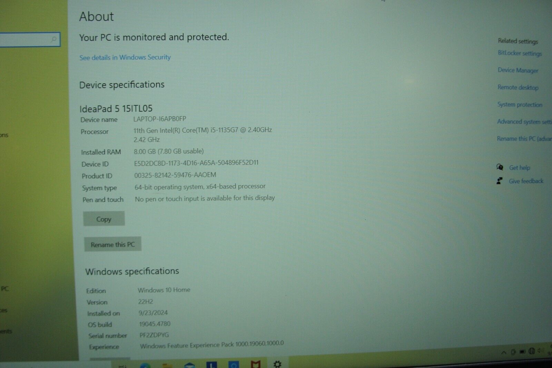Select Windows 10 Home edition text

point(164,290)
